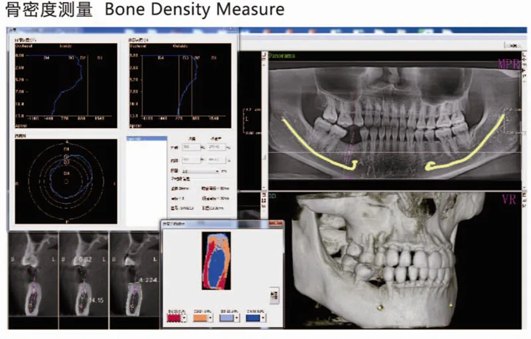Click the layout icon left of 3D view
531x339 pixels.
[264, 200]
